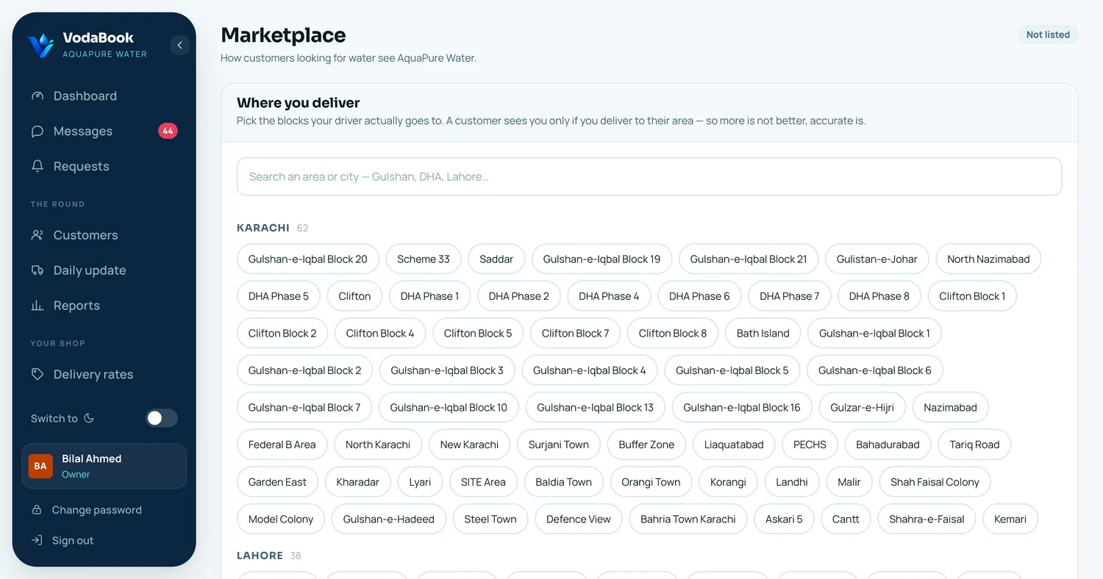Click the moon icon beside Switch to
This screenshot has width=1103, height=579.
[x=89, y=418]
